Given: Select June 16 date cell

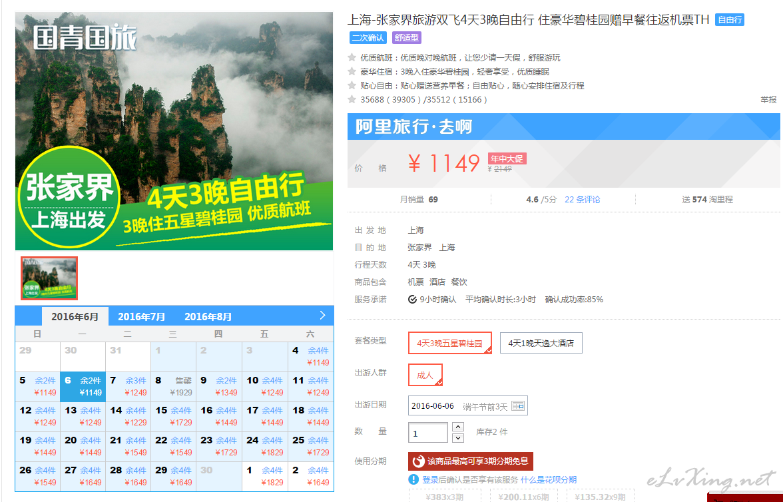Looking at the screenshot, I should [x=219, y=417].
